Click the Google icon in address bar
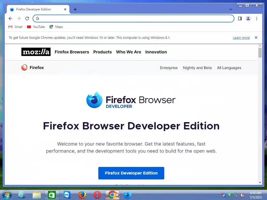The height and width of the screenshot is (200, 267). coord(38,18)
